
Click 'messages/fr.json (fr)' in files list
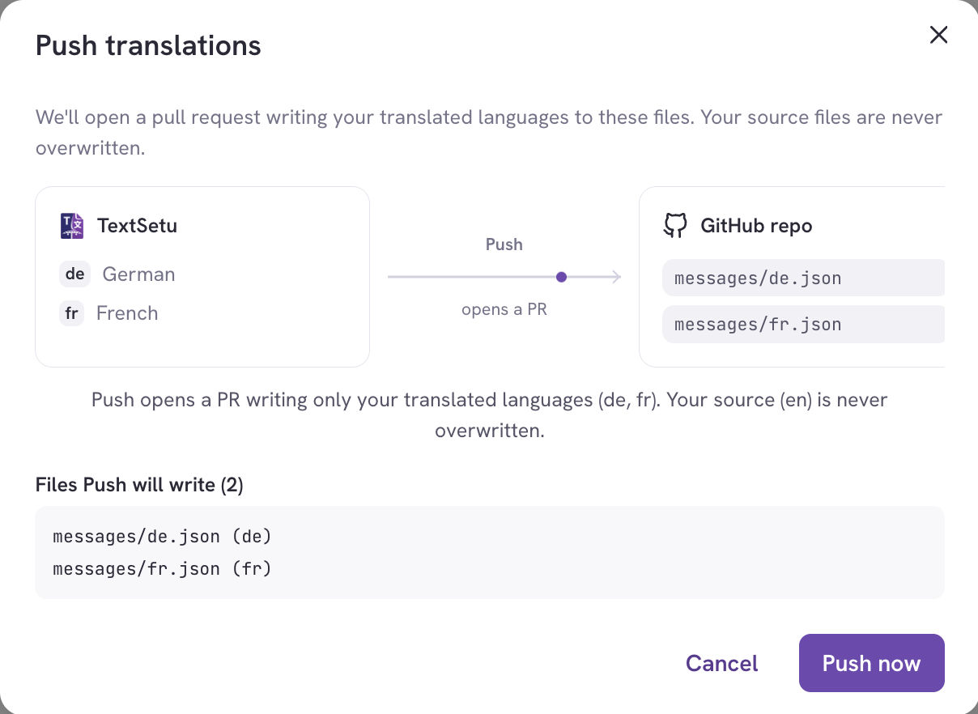tap(162, 569)
